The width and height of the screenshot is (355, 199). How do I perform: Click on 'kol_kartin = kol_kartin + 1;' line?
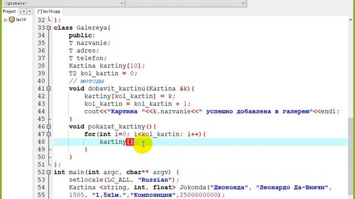click(138, 104)
